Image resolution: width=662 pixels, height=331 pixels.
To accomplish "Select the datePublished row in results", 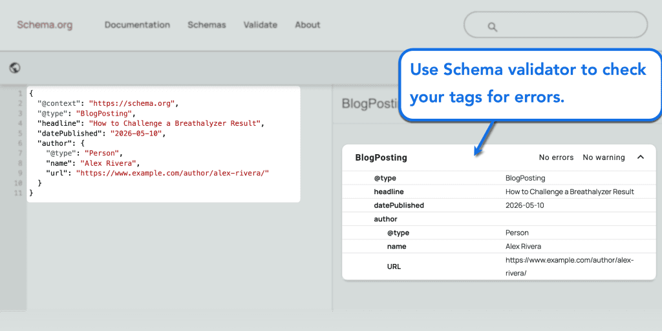I will point(499,206).
